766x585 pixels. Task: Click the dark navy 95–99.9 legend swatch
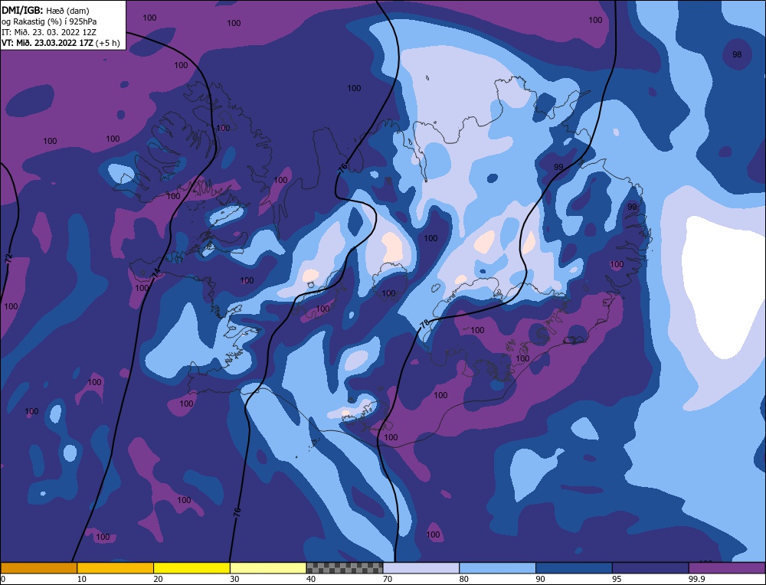point(650,568)
